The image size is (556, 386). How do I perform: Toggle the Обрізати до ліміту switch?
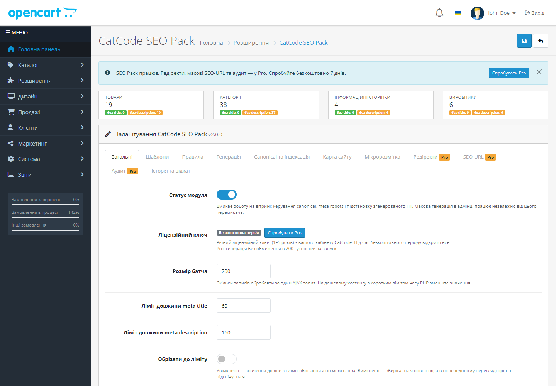(x=227, y=359)
